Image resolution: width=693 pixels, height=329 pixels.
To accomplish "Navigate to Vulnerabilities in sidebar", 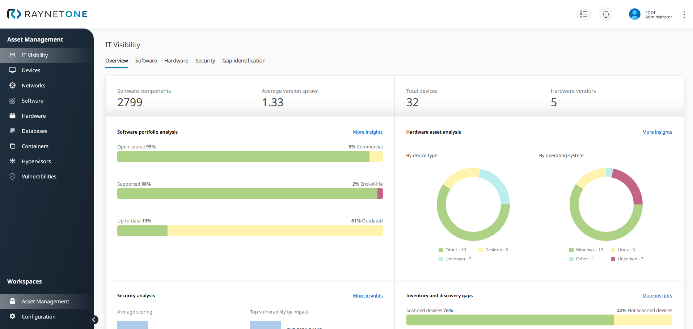I will (x=39, y=177).
